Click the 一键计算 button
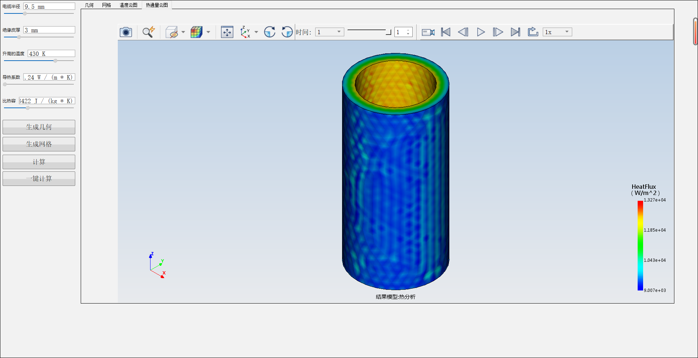This screenshot has height=358, width=698. click(39, 179)
